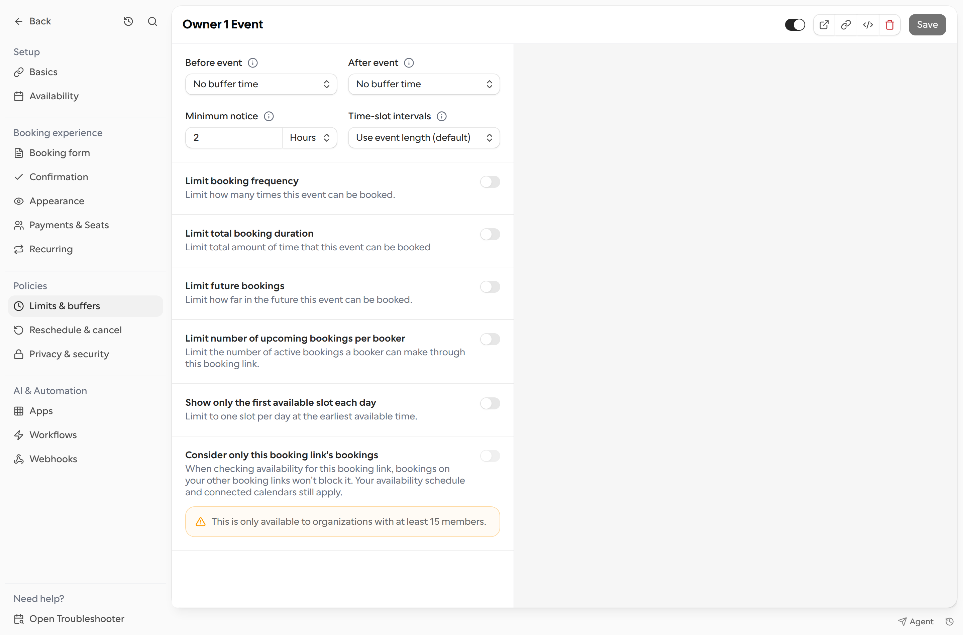Enable Limit upcoming bookings per booker toggle
This screenshot has height=635, width=963.
pyautogui.click(x=490, y=339)
